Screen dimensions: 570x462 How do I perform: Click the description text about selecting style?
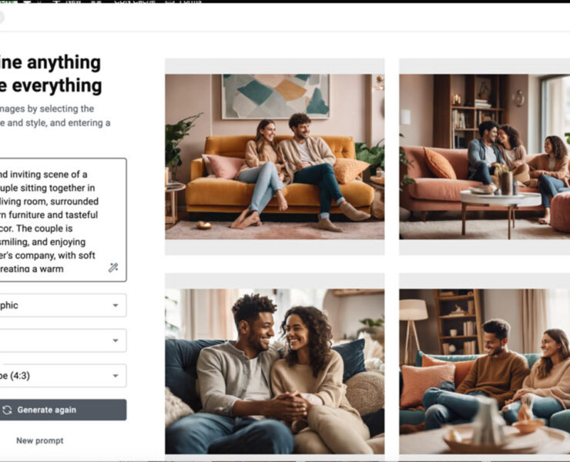[55, 116]
